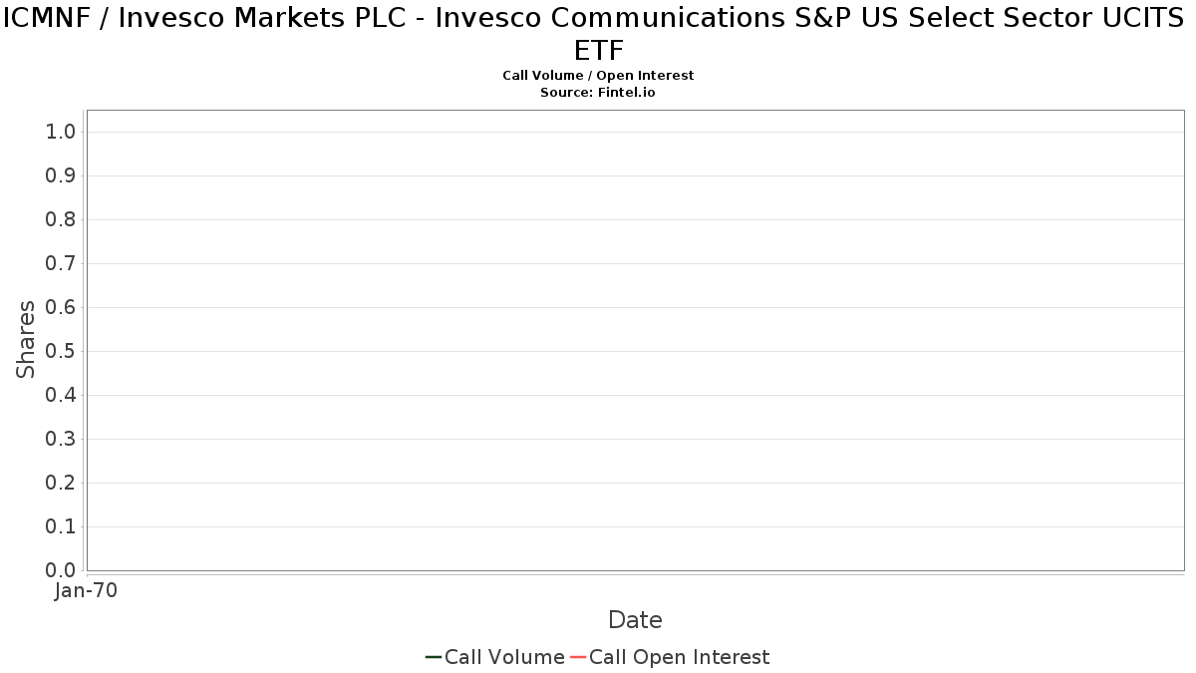Click the Shares y-axis label

(x=26, y=339)
